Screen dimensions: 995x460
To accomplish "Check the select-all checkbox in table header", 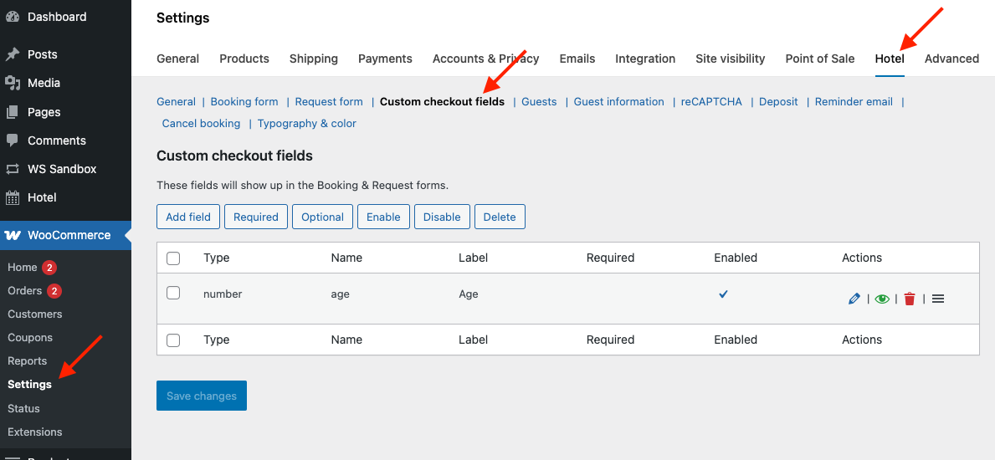I will click(173, 258).
